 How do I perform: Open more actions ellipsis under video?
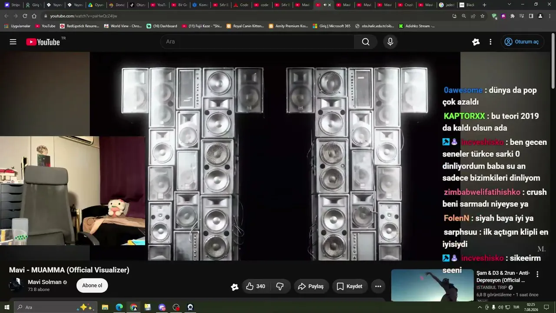(x=378, y=286)
